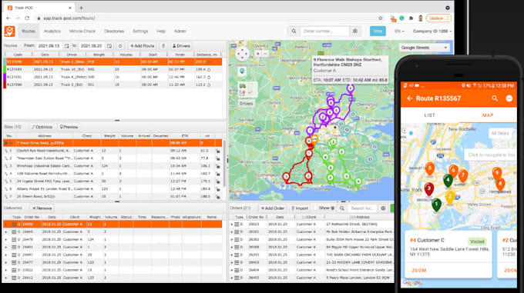The height and width of the screenshot is (293, 524).
Task: Click the map pan compass control
Action: tap(242, 54)
